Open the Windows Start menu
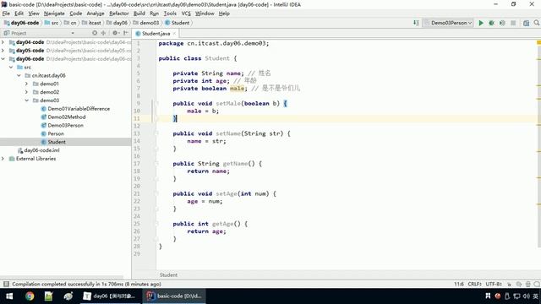The width and height of the screenshot is (541, 304). pyautogui.click(x=9, y=296)
